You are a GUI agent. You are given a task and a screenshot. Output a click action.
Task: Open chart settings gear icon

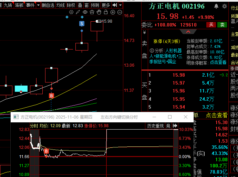click(71, 12)
